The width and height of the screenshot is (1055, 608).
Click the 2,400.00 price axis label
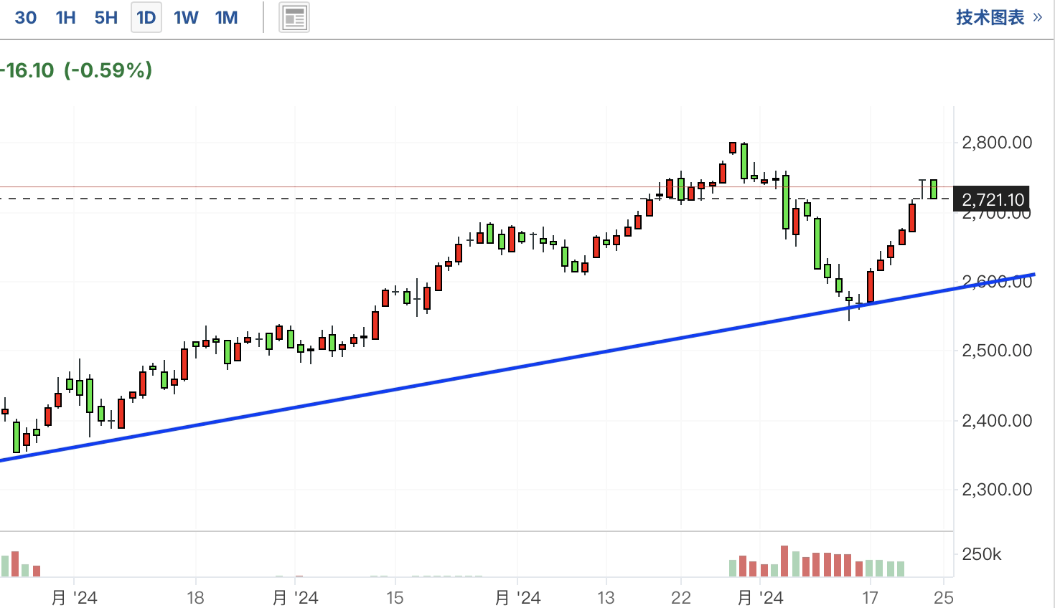pyautogui.click(x=997, y=420)
